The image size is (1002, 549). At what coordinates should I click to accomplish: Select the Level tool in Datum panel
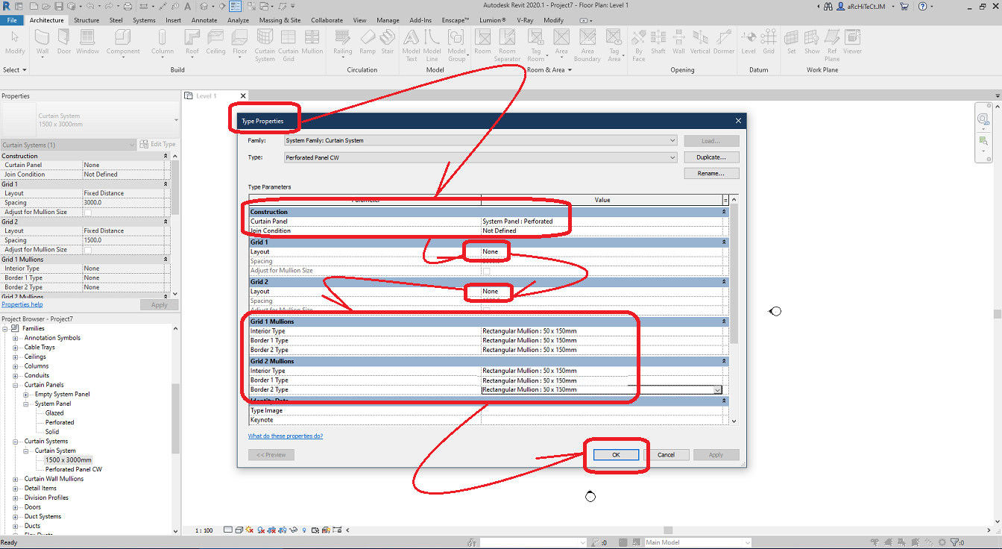748,43
